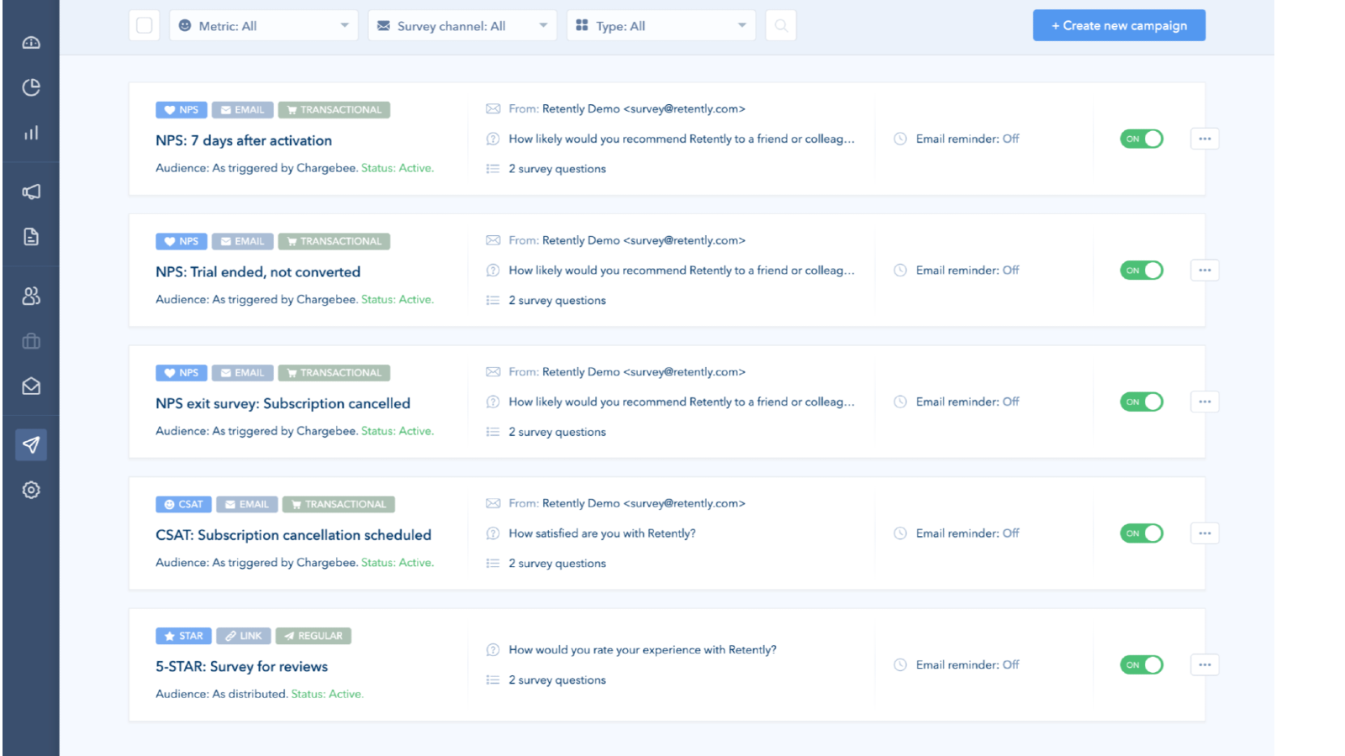This screenshot has width=1345, height=756.
Task: Open the audience people icon in sidebar
Action: pos(31,296)
